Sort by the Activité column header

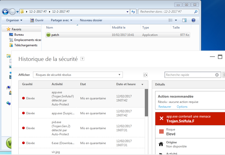[57, 84]
